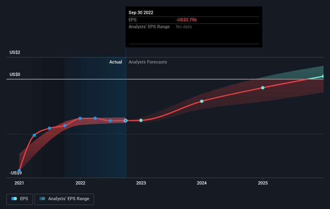The image size is (330, 209).
Task: Click the Actual section label
Action: tap(115, 62)
